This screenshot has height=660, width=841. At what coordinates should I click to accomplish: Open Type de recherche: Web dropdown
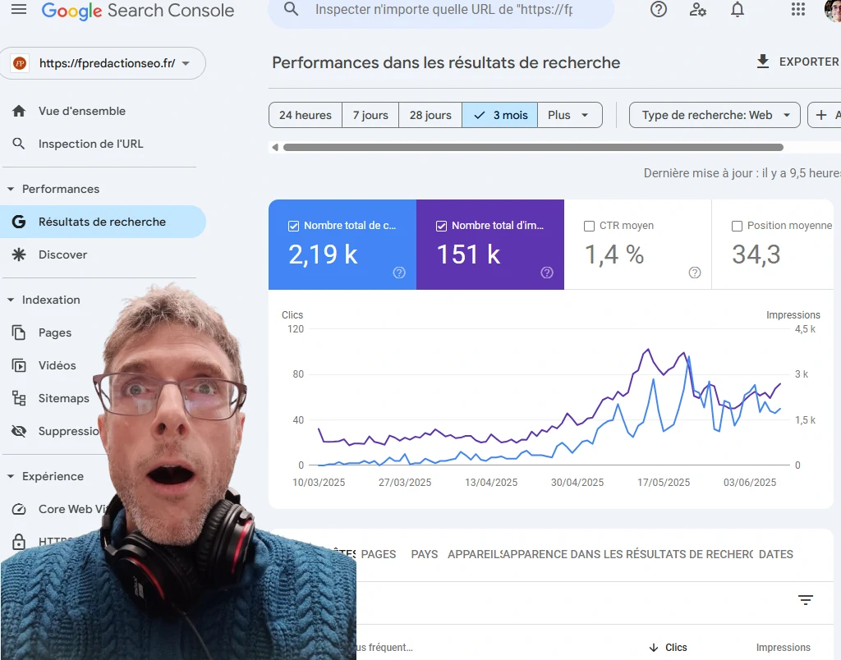click(715, 115)
